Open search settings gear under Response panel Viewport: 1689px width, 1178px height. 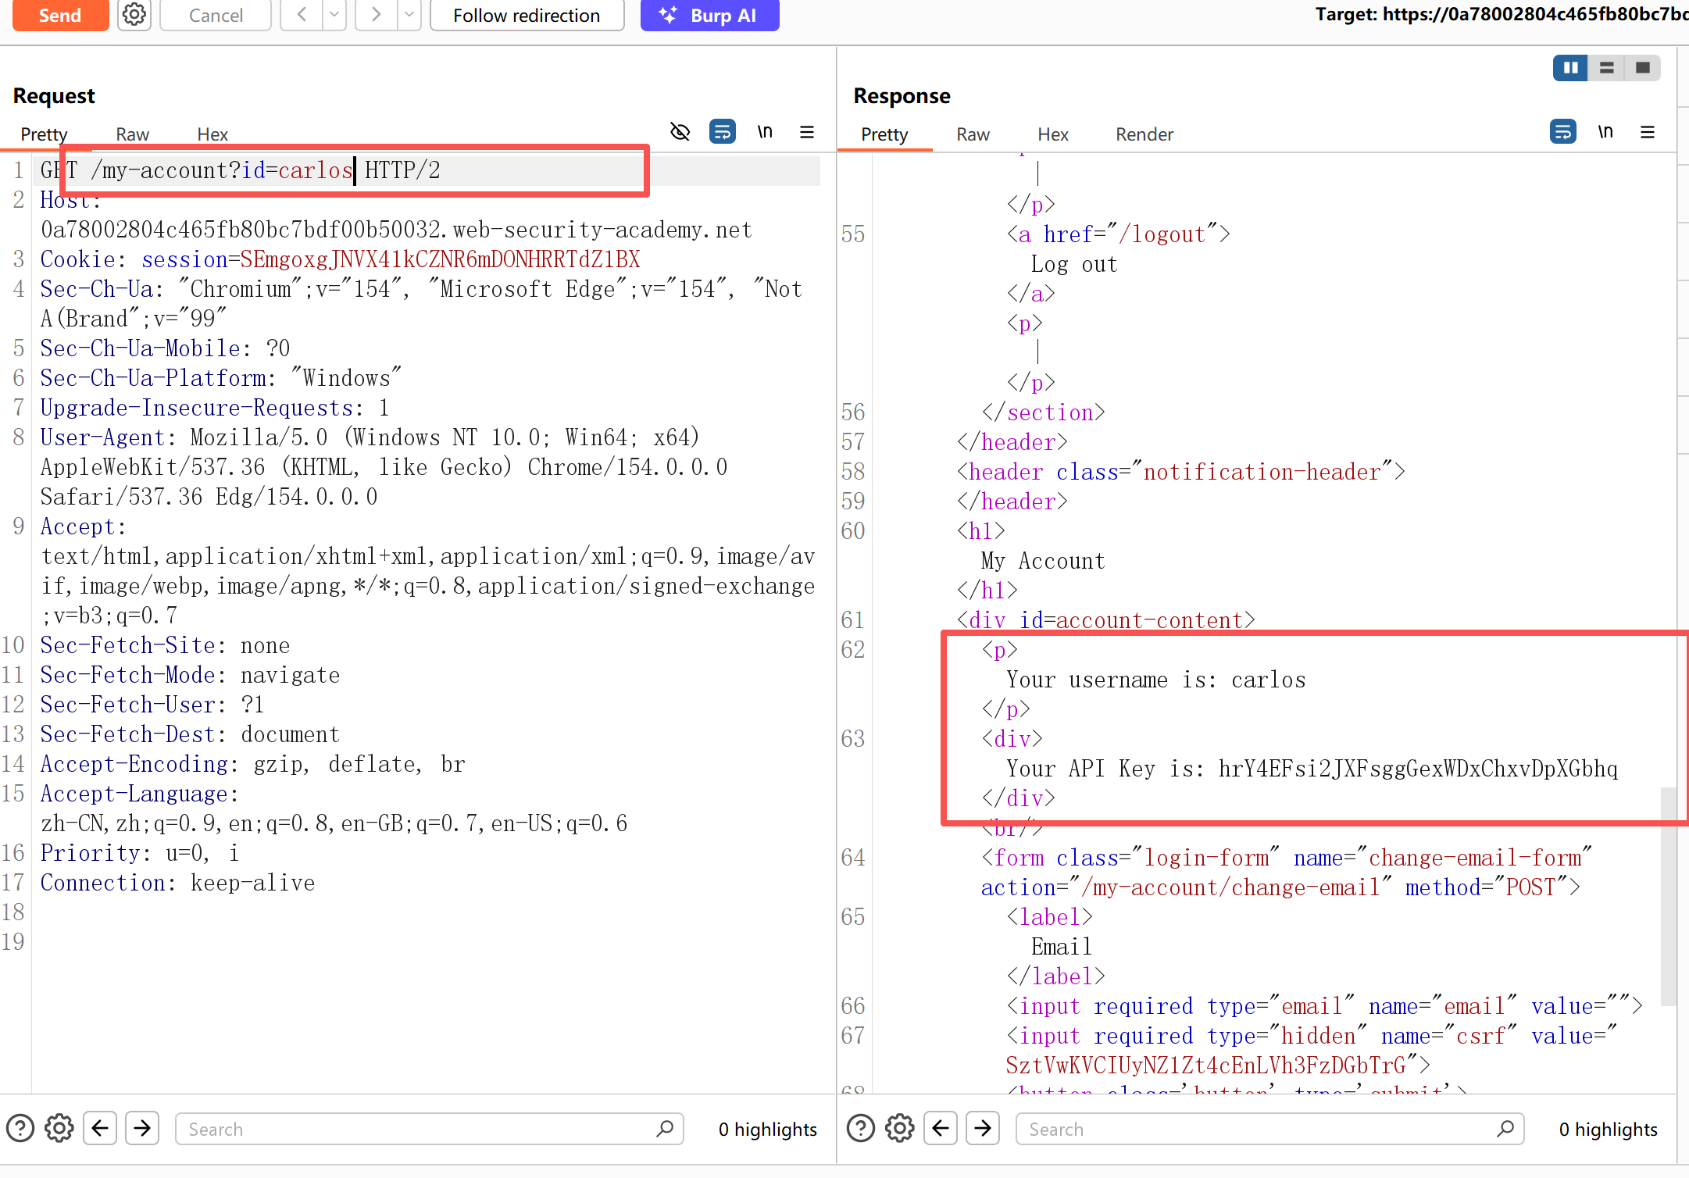coord(900,1129)
